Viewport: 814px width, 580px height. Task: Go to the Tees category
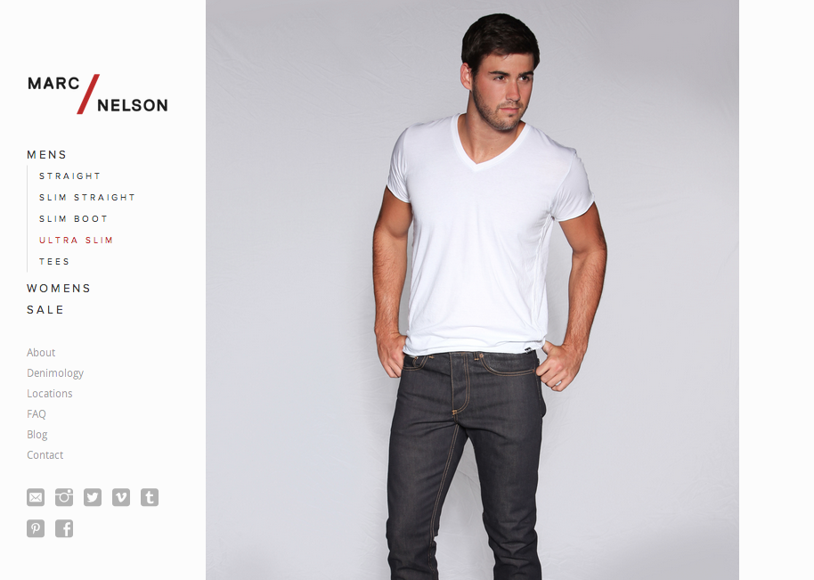pyautogui.click(x=54, y=261)
